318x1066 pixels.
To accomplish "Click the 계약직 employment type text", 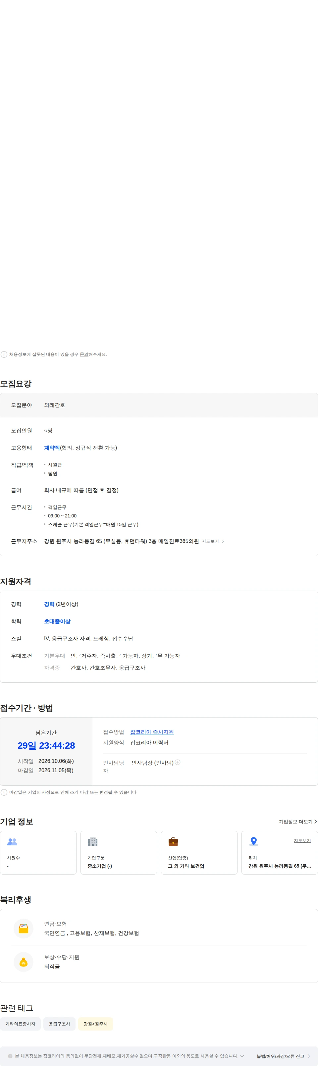I will click(52, 448).
